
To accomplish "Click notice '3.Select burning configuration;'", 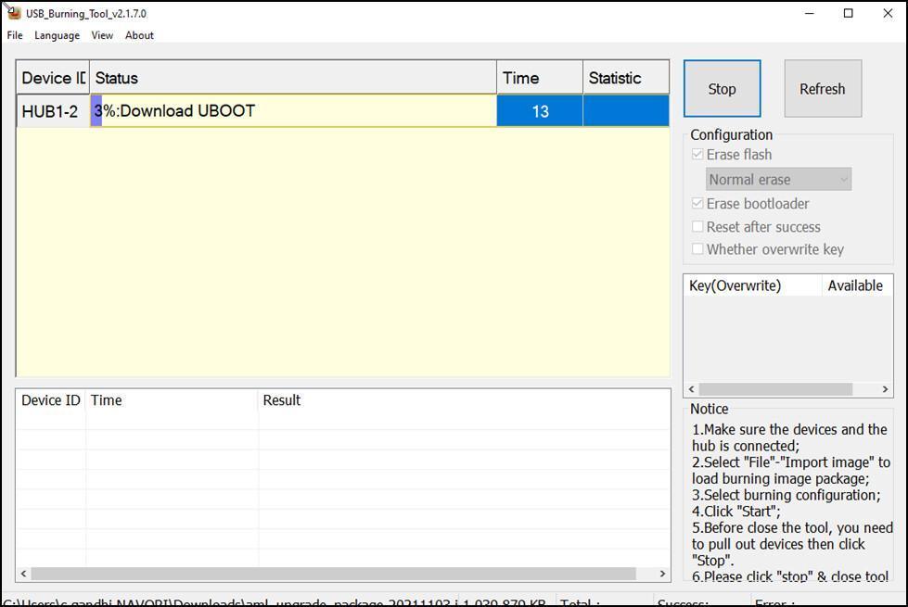I will tap(786, 495).
